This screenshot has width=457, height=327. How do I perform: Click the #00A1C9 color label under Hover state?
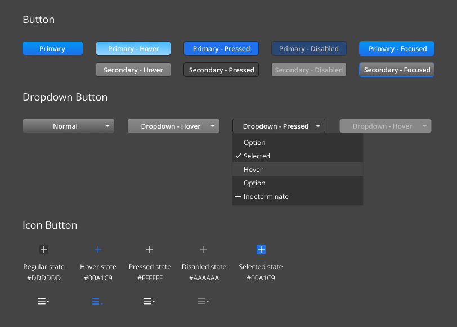(x=98, y=278)
